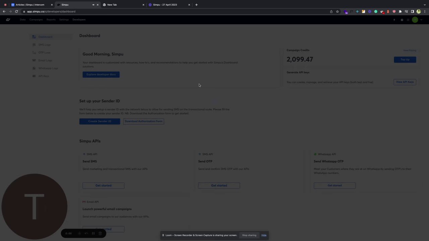Delete the Loom recording with the trash icon
This screenshot has height=241, width=429.
(100, 233)
